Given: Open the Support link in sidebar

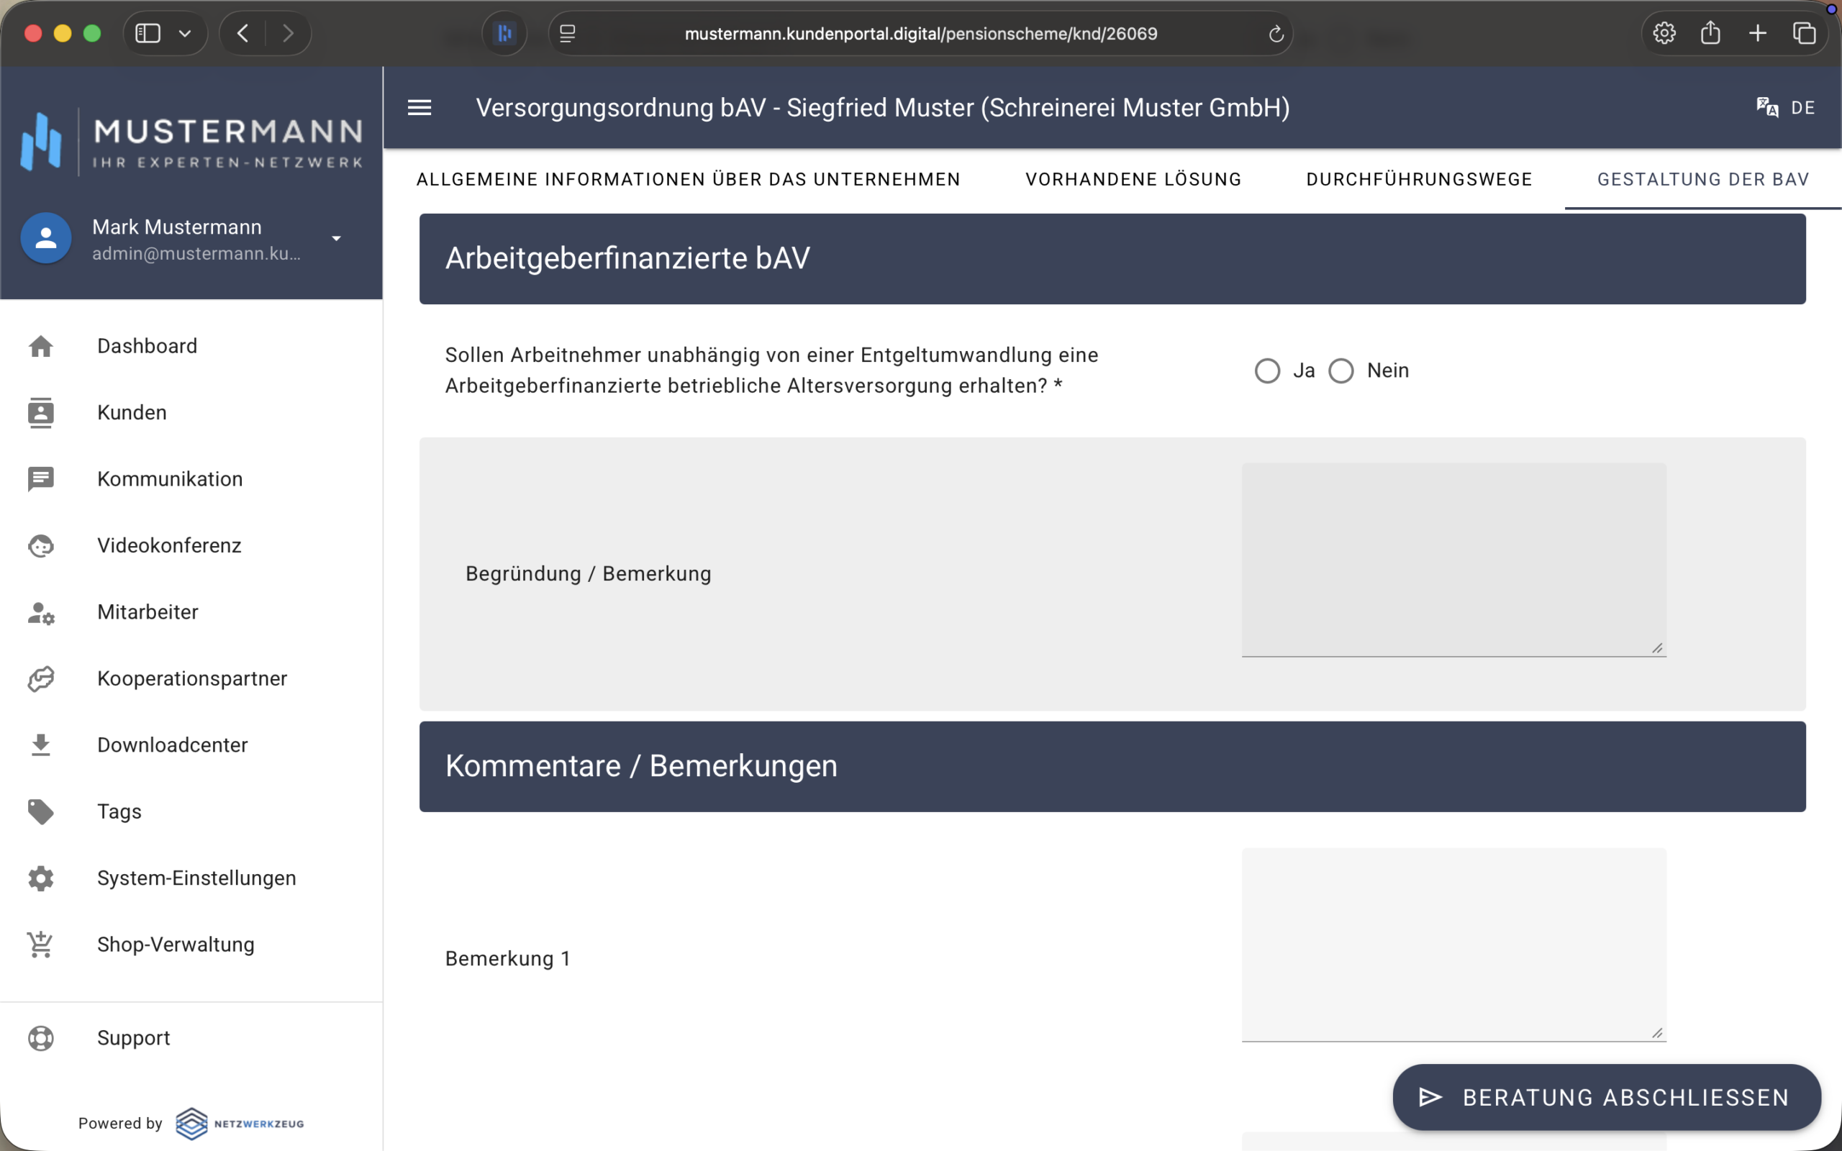Looking at the screenshot, I should tap(133, 1037).
